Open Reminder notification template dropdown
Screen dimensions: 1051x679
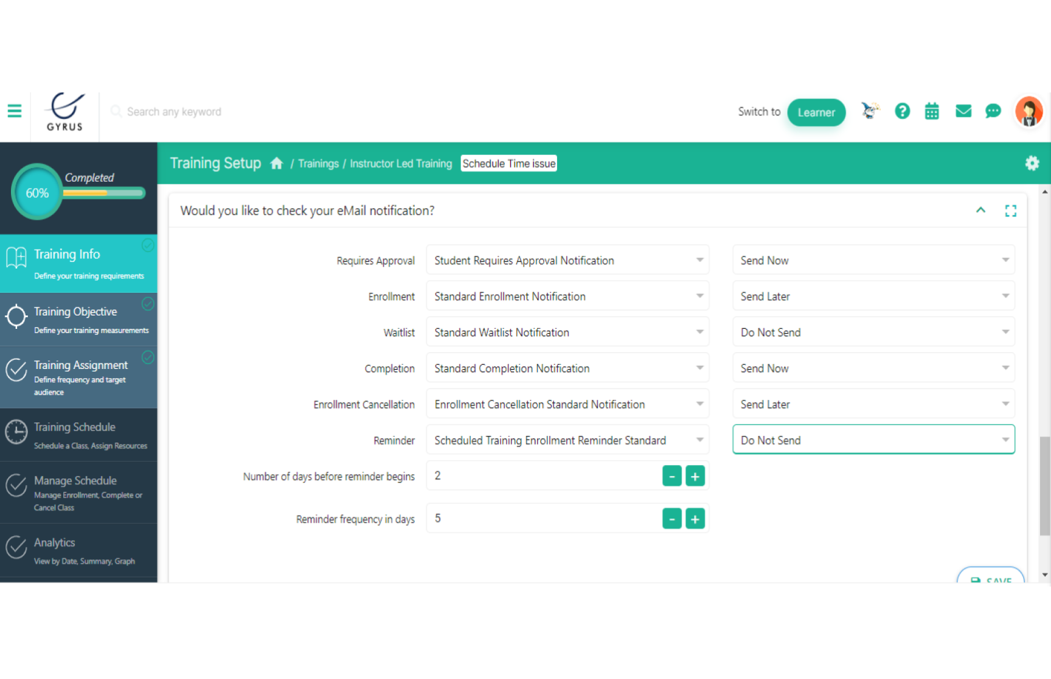click(x=567, y=440)
